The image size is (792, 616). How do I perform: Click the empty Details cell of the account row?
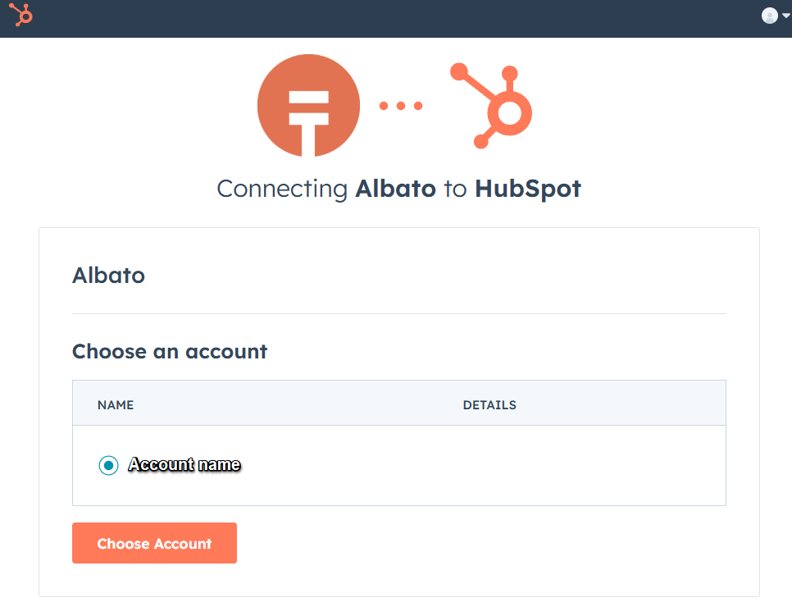tap(574, 465)
